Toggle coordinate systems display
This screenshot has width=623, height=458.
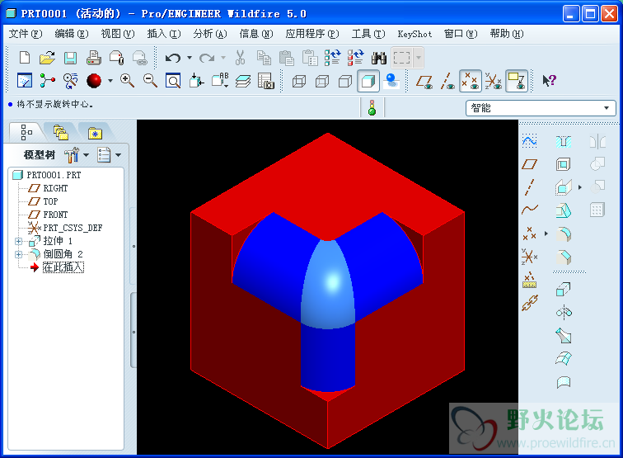(494, 81)
